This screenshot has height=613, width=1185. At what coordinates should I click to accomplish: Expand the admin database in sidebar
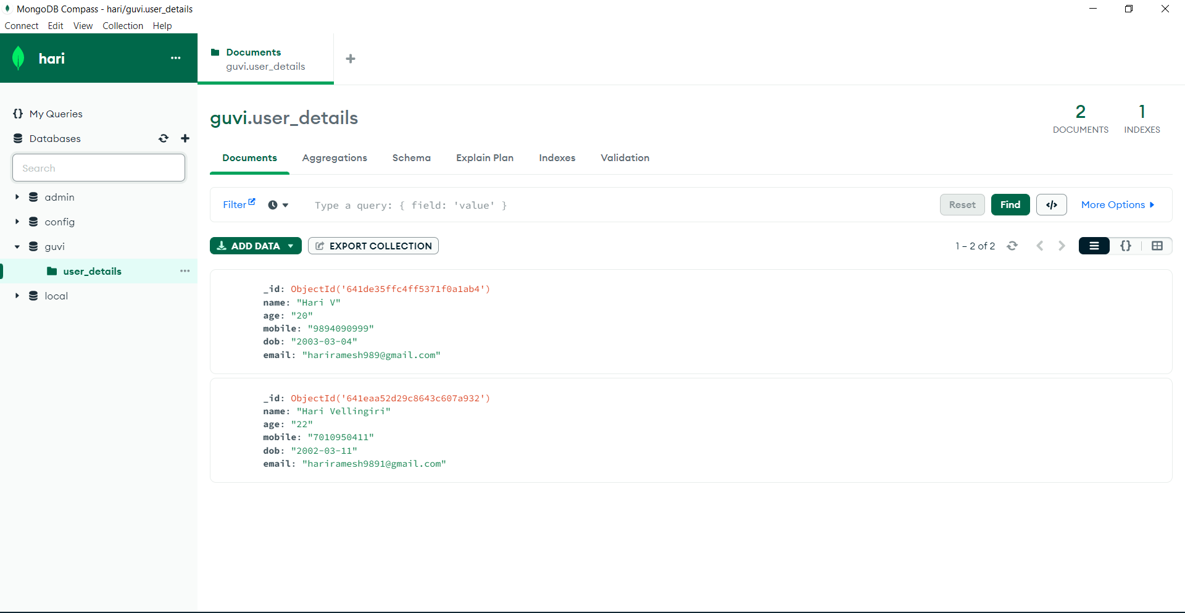tap(17, 197)
